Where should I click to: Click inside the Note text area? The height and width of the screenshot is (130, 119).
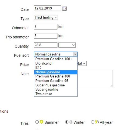coord(95,79)
